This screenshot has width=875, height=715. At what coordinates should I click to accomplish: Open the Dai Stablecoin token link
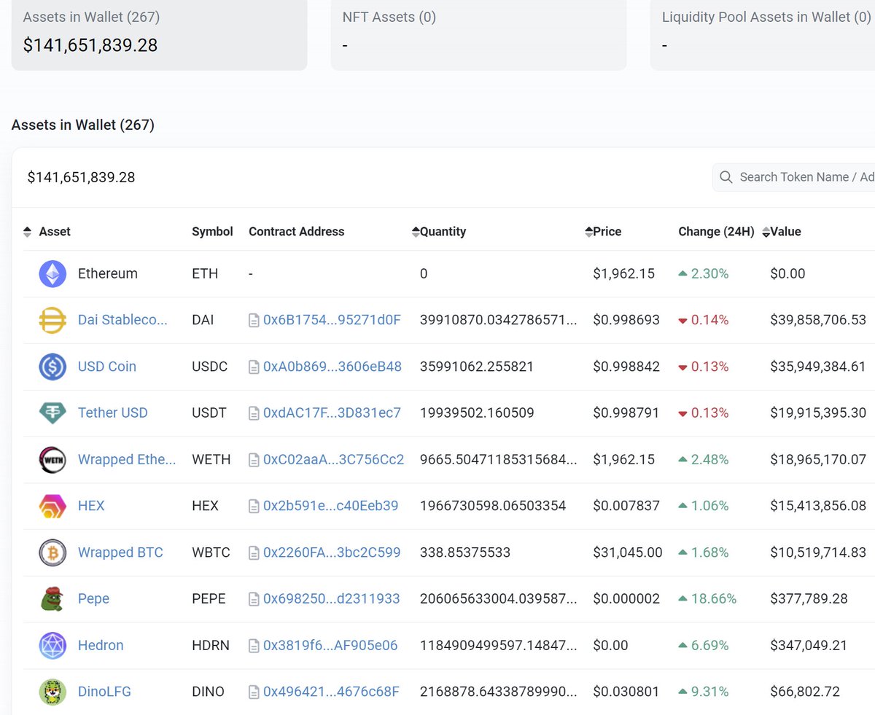122,320
